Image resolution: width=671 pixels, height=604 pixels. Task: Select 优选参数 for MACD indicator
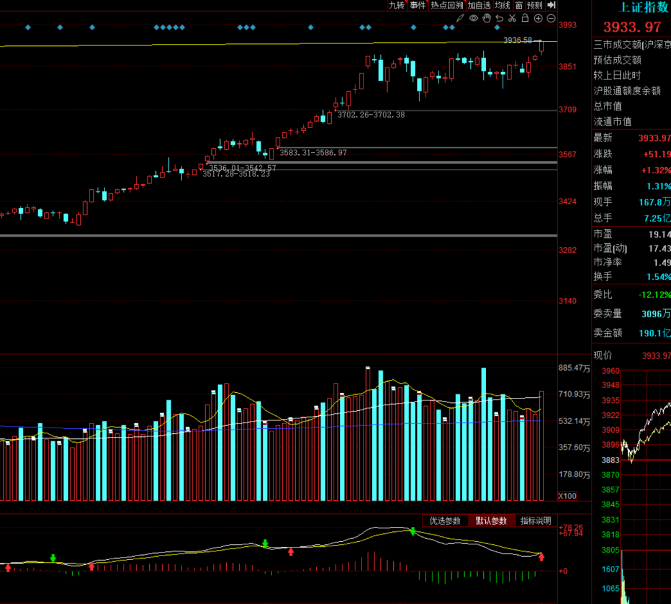[445, 521]
